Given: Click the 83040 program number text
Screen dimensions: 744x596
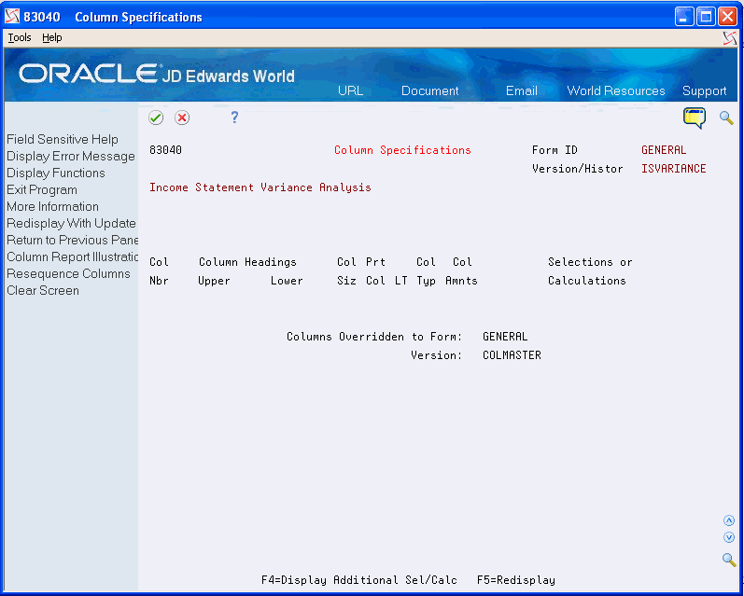Looking at the screenshot, I should pyautogui.click(x=165, y=150).
